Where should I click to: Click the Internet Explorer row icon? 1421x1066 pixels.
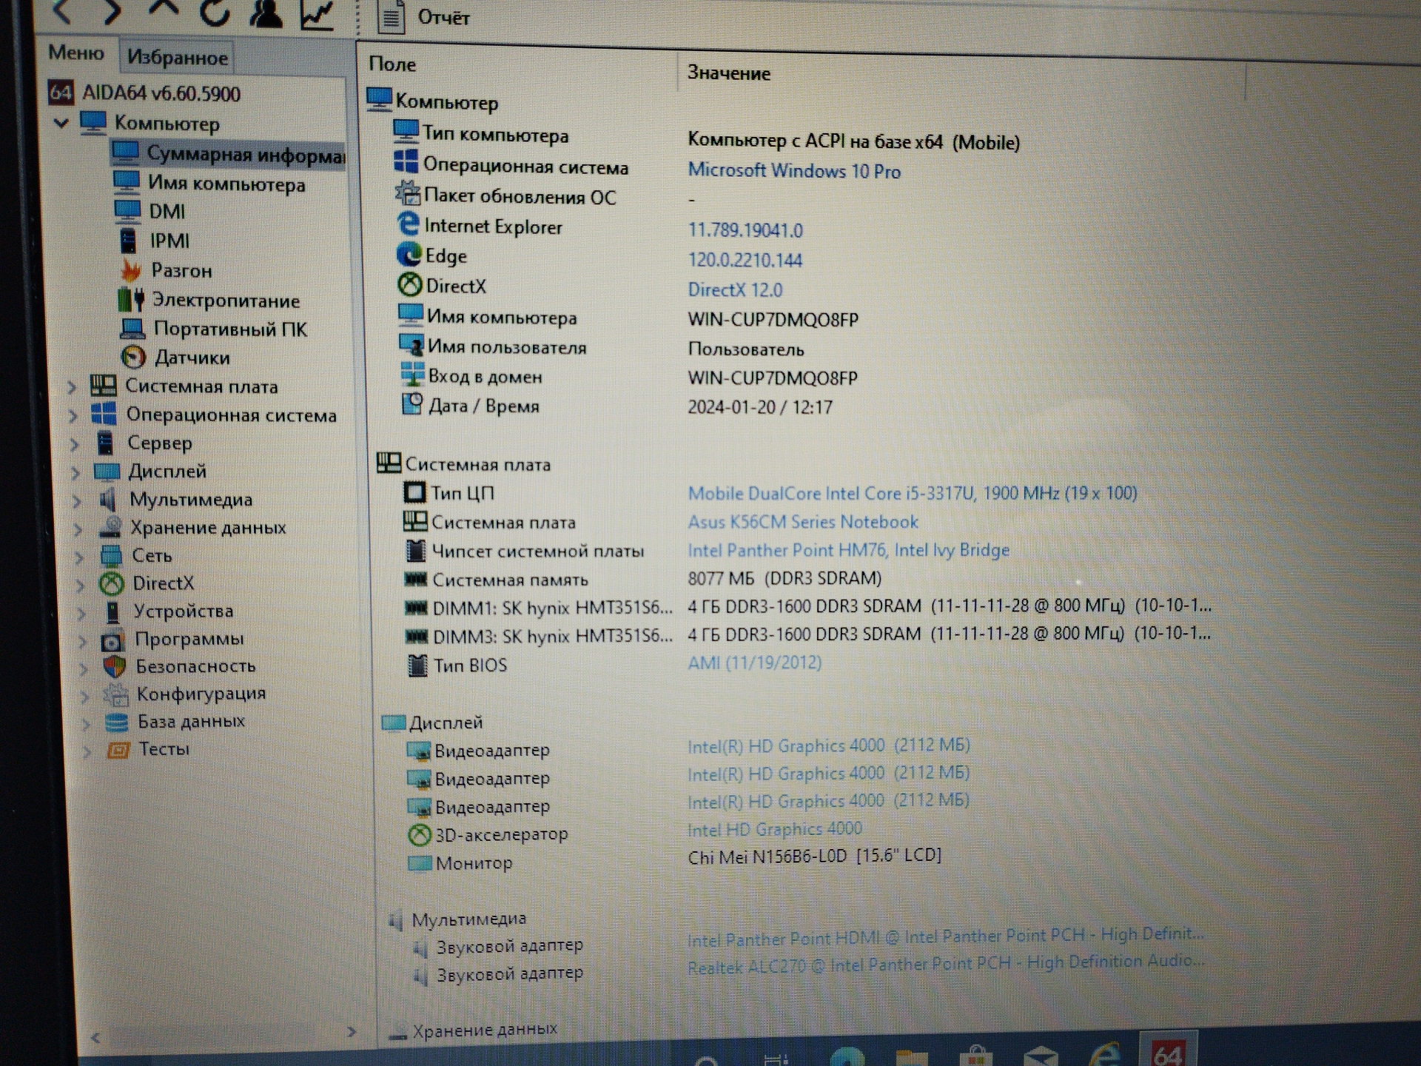[x=408, y=224]
